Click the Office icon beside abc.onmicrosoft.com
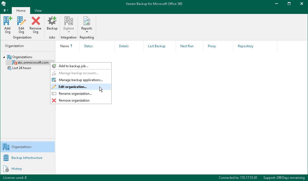 (14, 63)
